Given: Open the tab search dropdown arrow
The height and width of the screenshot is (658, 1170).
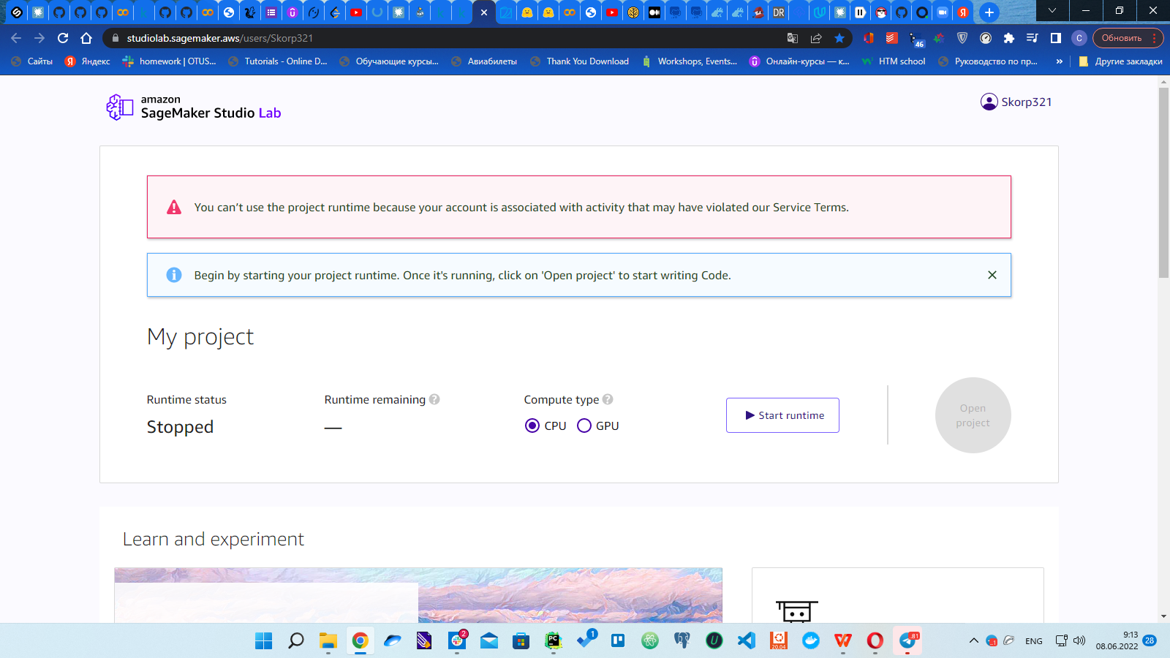Looking at the screenshot, I should click(1052, 10).
